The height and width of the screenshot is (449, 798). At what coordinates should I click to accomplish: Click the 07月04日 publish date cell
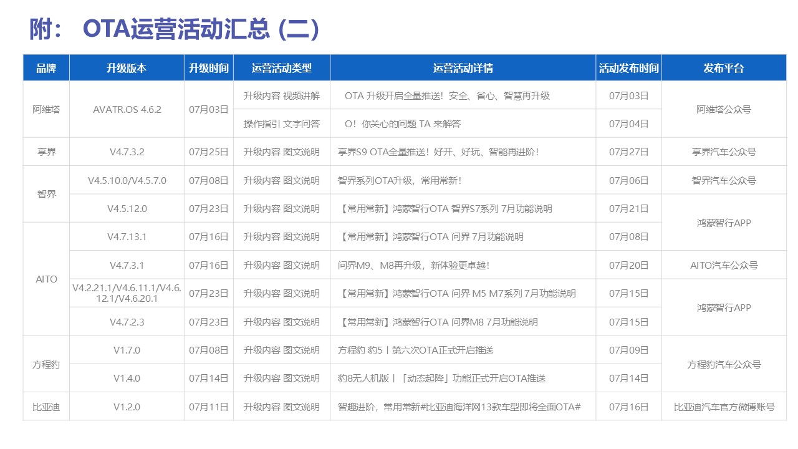(628, 123)
